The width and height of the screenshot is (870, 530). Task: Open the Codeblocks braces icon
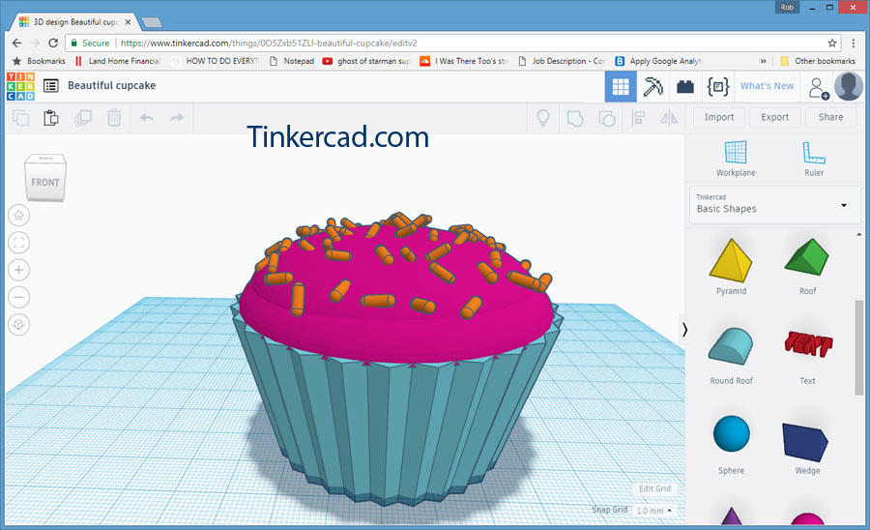point(717,86)
